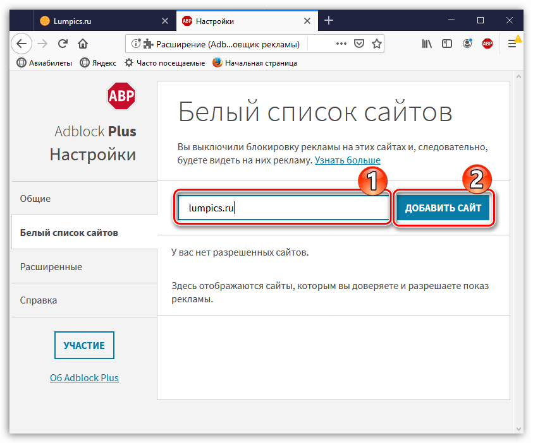This screenshot has width=533, height=443.
Task: Click the extension puzzle icon in address bar
Action: click(x=148, y=44)
